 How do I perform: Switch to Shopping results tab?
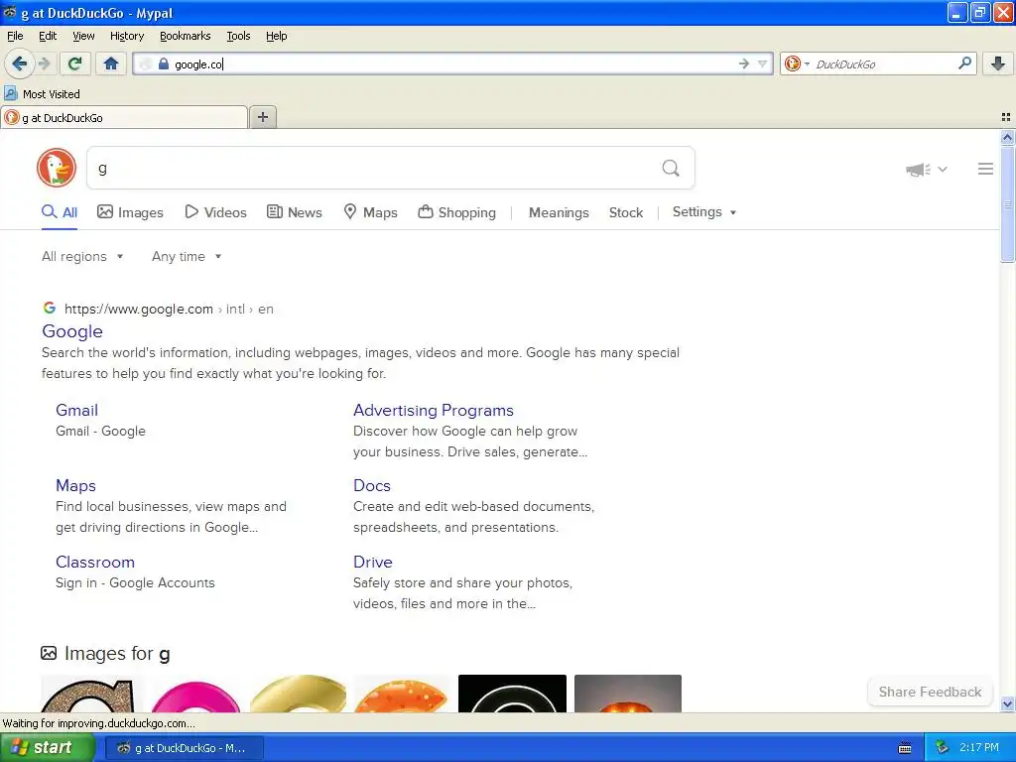(456, 212)
